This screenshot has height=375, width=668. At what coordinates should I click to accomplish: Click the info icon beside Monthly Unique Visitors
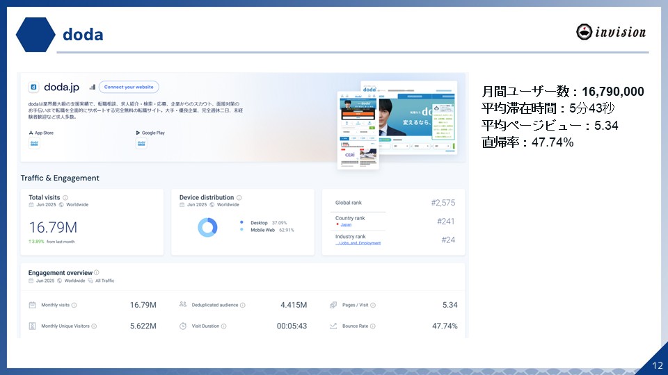(x=94, y=326)
